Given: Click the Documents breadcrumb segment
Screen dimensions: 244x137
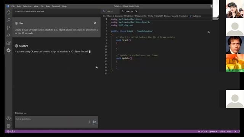Looking at the screenshot, I should (x=140, y=16).
